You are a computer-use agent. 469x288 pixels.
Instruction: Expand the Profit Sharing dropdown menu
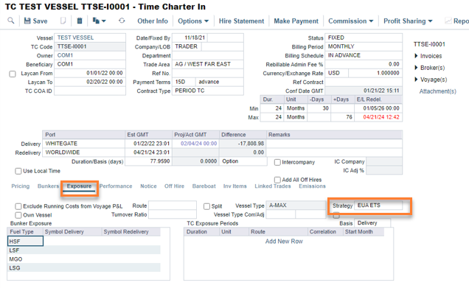click(x=408, y=21)
